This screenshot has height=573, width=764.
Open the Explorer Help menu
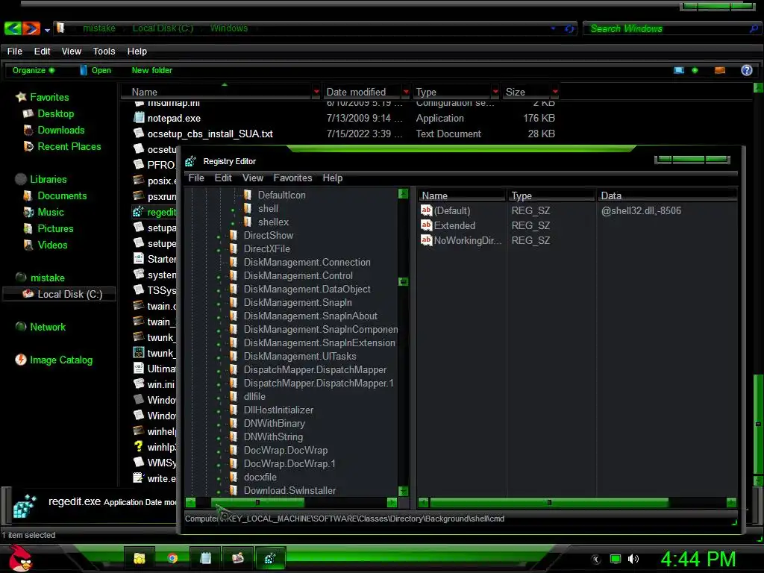tap(137, 51)
